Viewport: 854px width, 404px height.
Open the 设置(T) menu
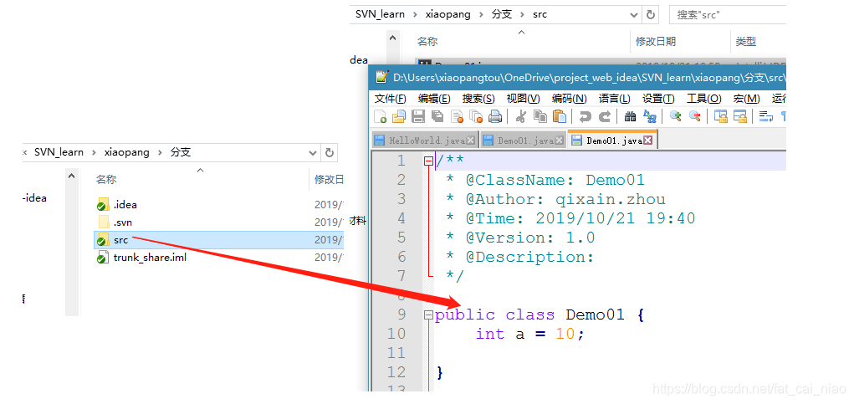pos(658,99)
